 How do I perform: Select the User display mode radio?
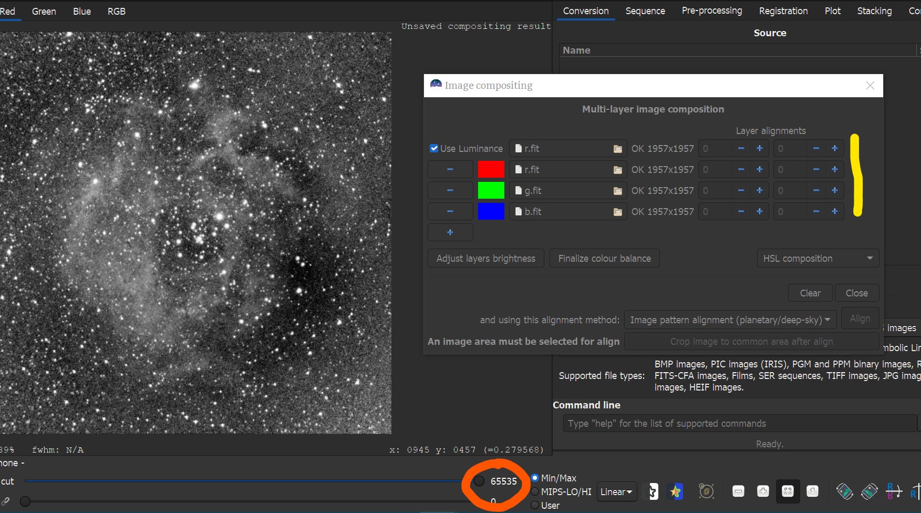click(535, 505)
